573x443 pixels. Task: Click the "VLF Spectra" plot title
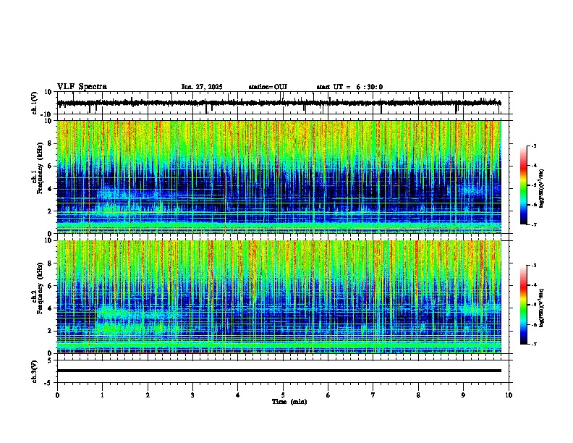click(x=82, y=87)
